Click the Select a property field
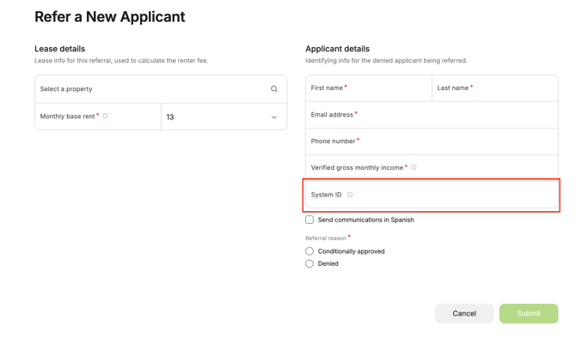The height and width of the screenshot is (338, 576). pos(161,89)
